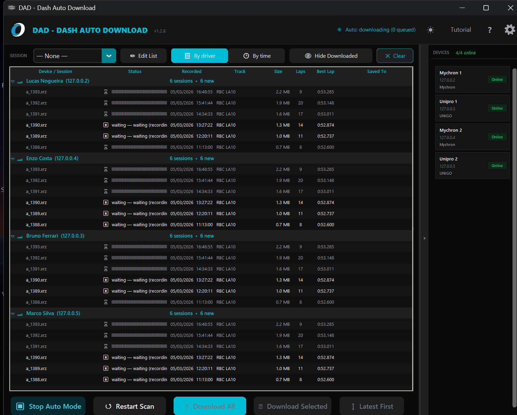Sort by Device / Session column header
The width and height of the screenshot is (517, 415).
[55, 72]
